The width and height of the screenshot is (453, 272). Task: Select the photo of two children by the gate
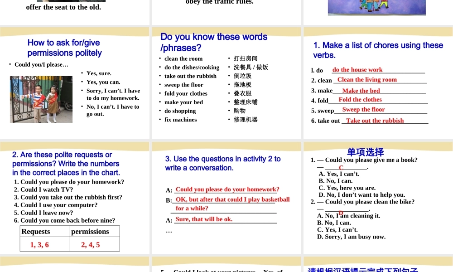41,99
